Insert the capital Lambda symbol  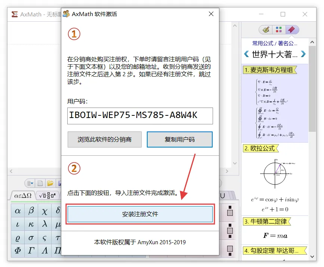tap(44, 251)
